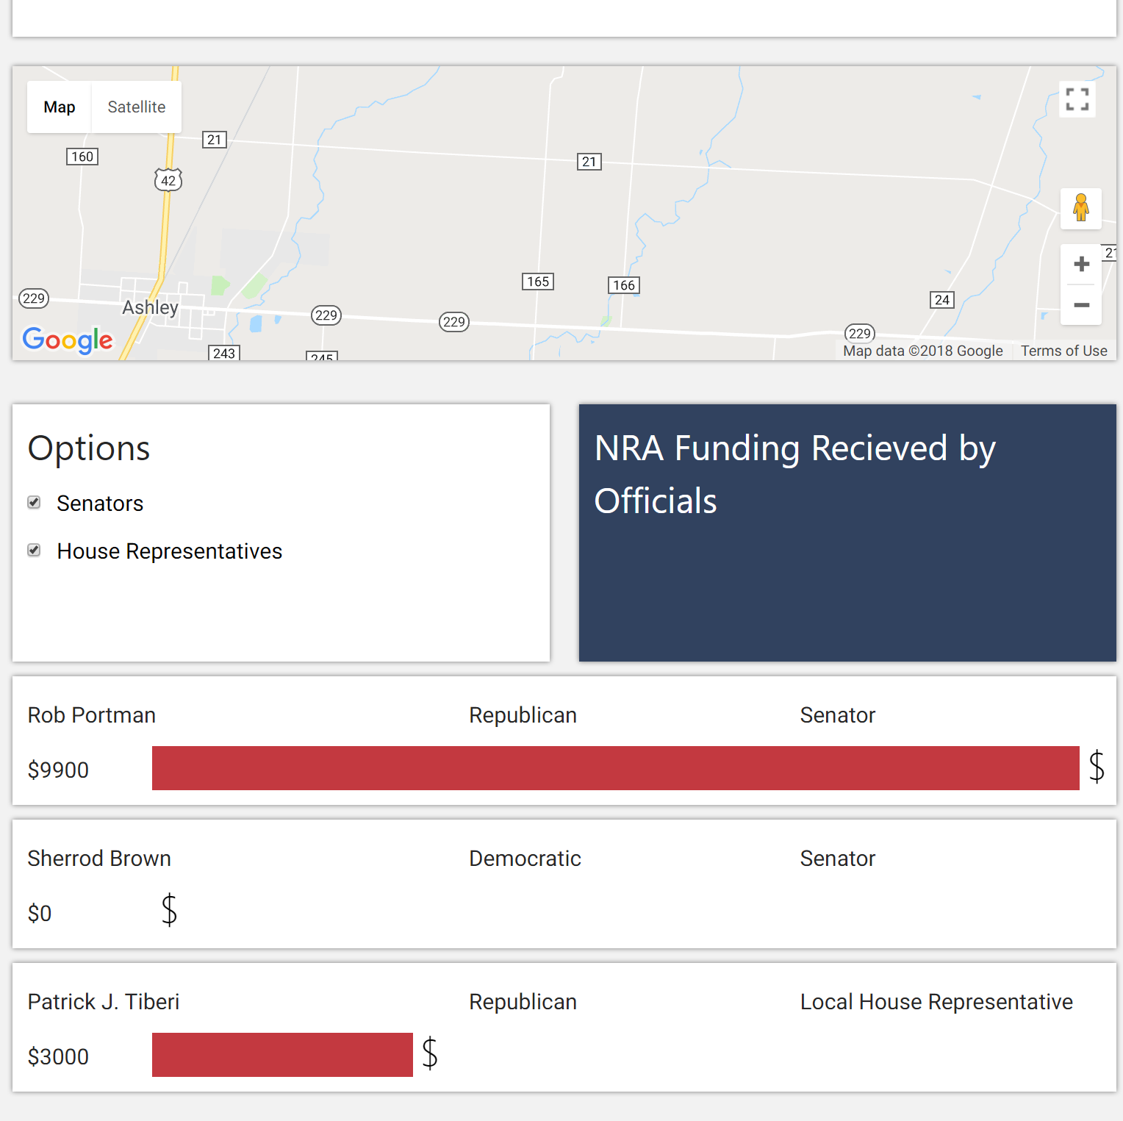
Task: Click Map data ©2018 Google text
Action: click(923, 351)
